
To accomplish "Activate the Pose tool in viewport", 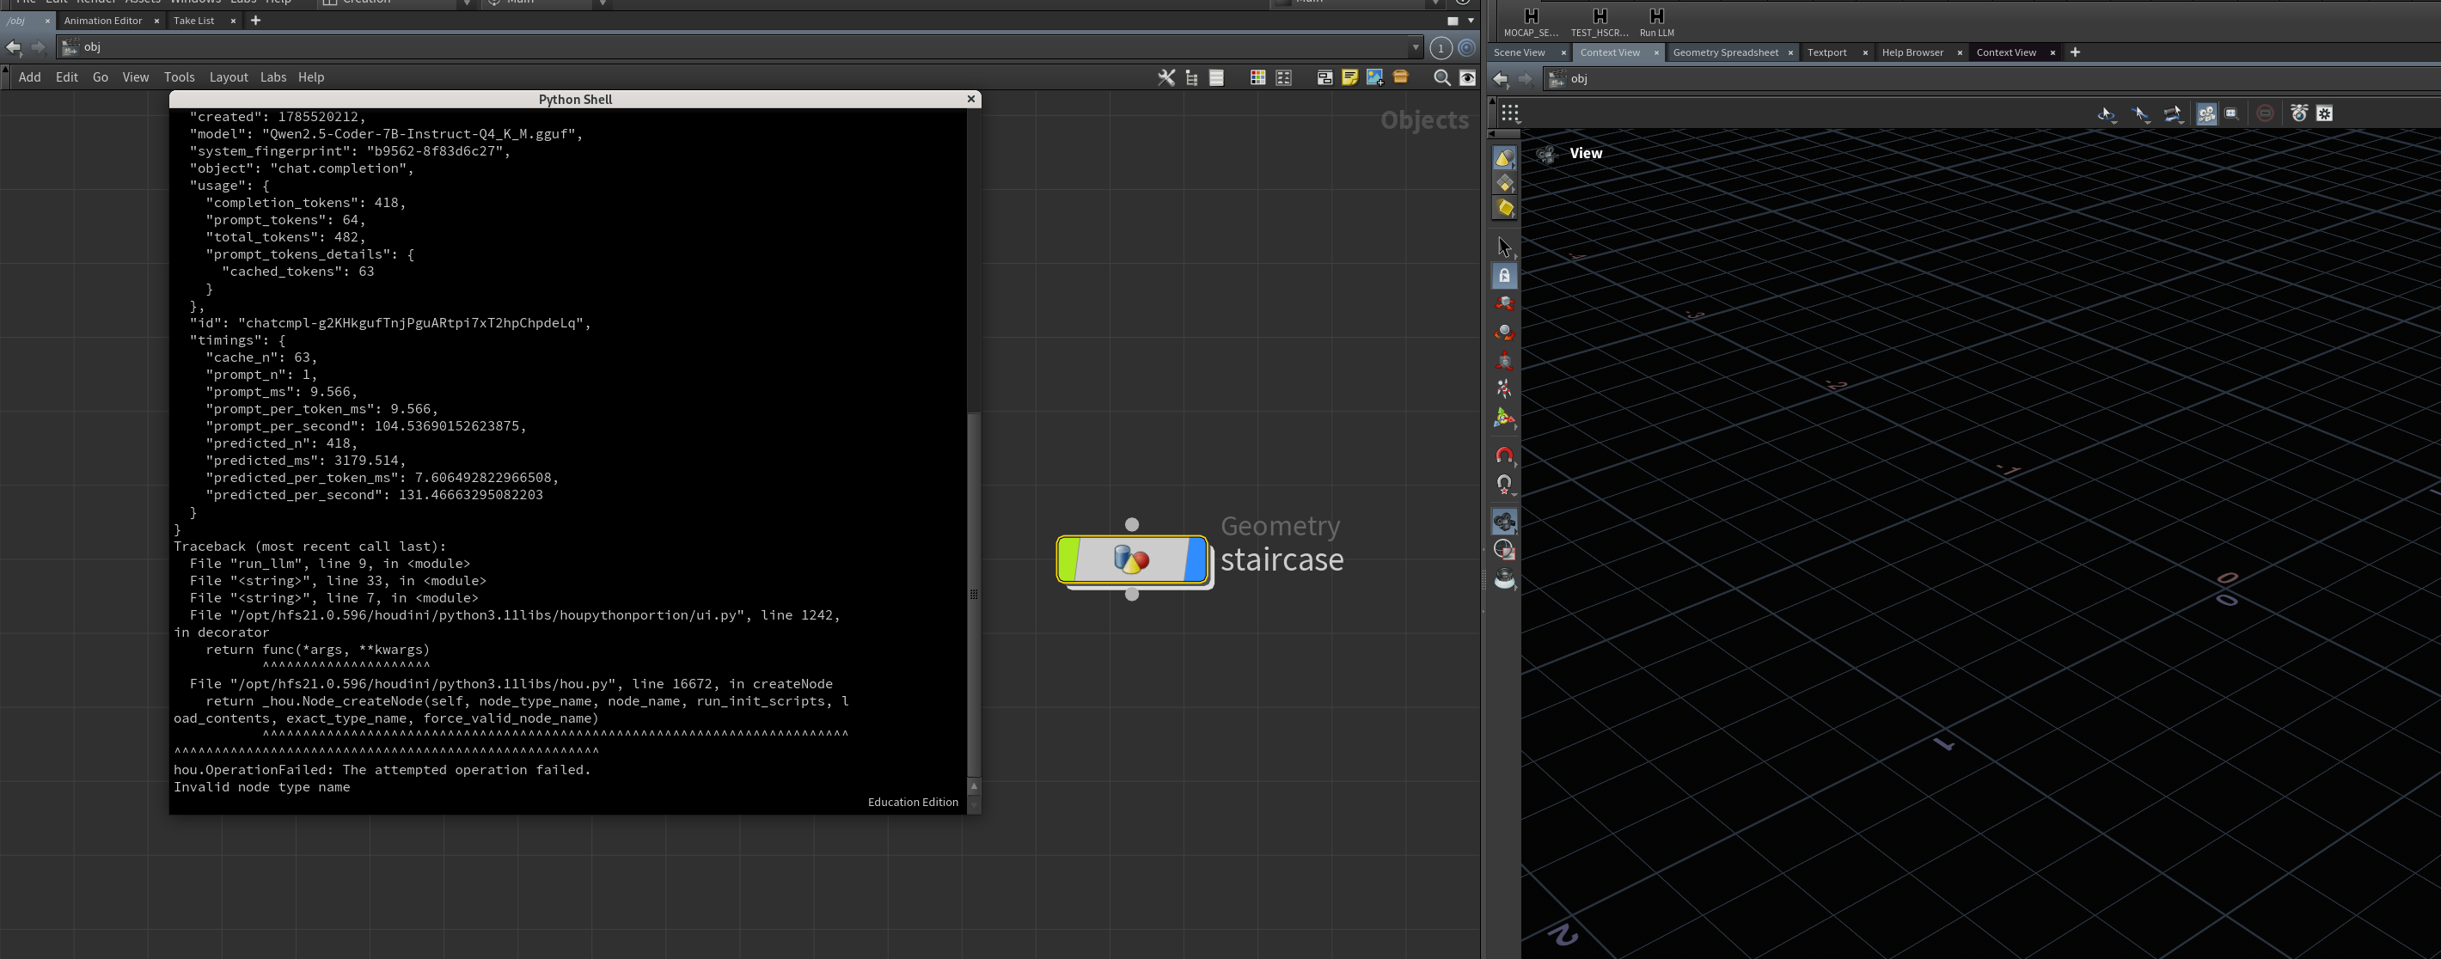I will click(1504, 388).
